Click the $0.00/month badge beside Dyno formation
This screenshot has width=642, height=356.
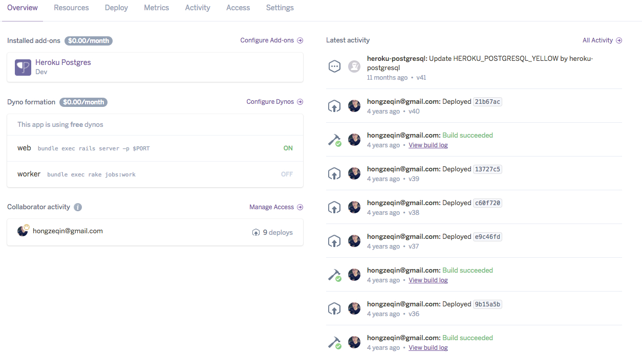click(x=83, y=102)
